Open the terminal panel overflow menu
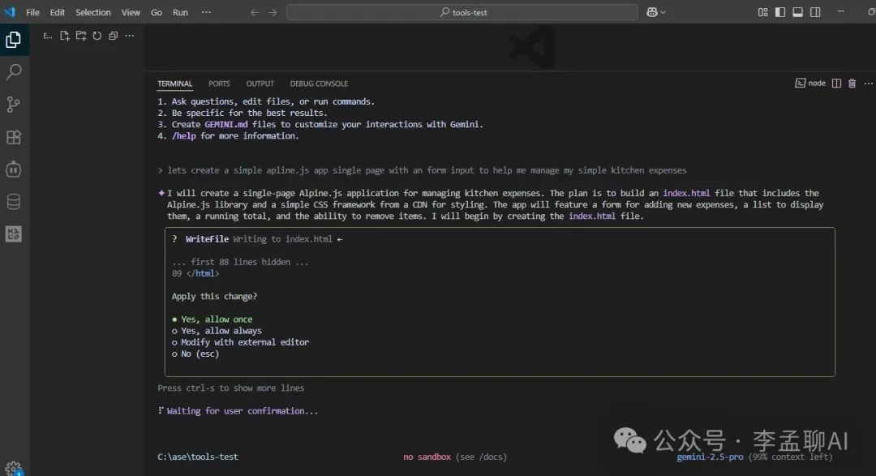The height and width of the screenshot is (476, 876). (x=869, y=83)
